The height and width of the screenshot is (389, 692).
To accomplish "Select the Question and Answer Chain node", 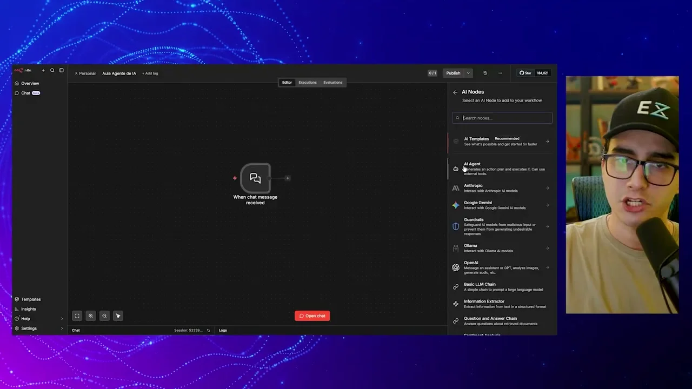I will click(502, 321).
